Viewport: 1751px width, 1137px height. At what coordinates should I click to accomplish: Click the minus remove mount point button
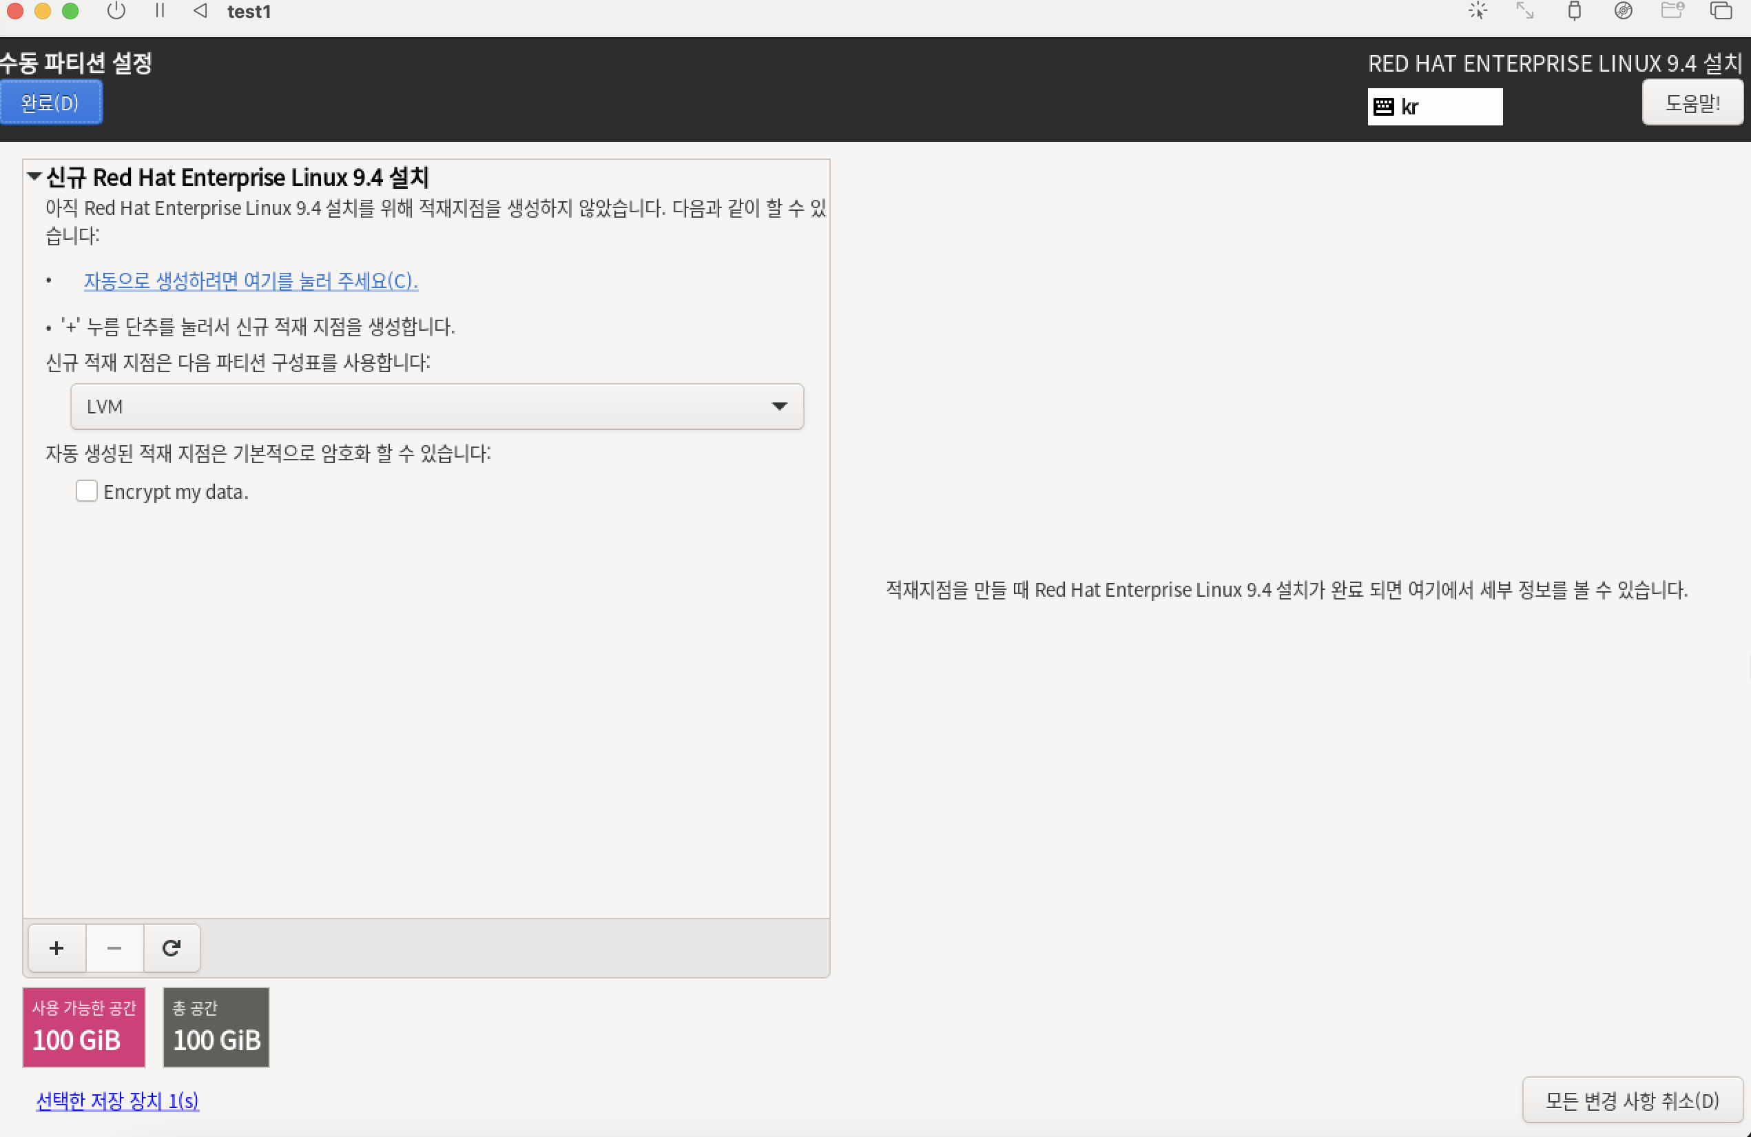114,947
